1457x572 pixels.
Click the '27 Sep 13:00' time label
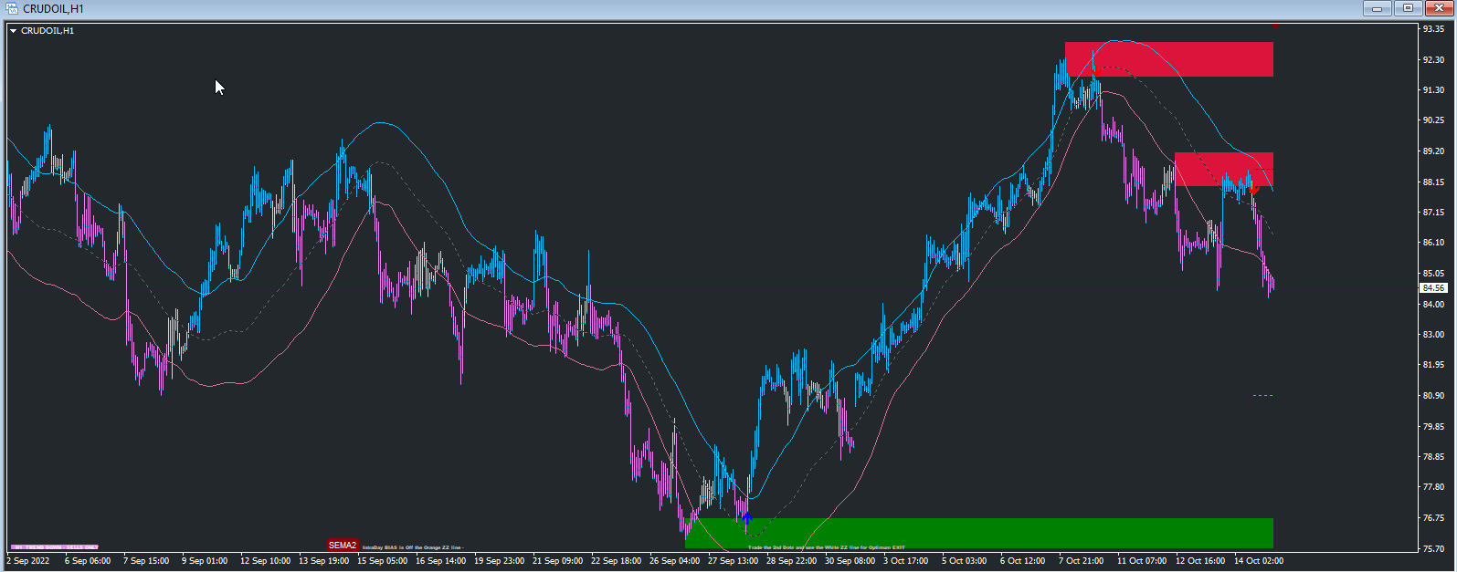click(734, 561)
